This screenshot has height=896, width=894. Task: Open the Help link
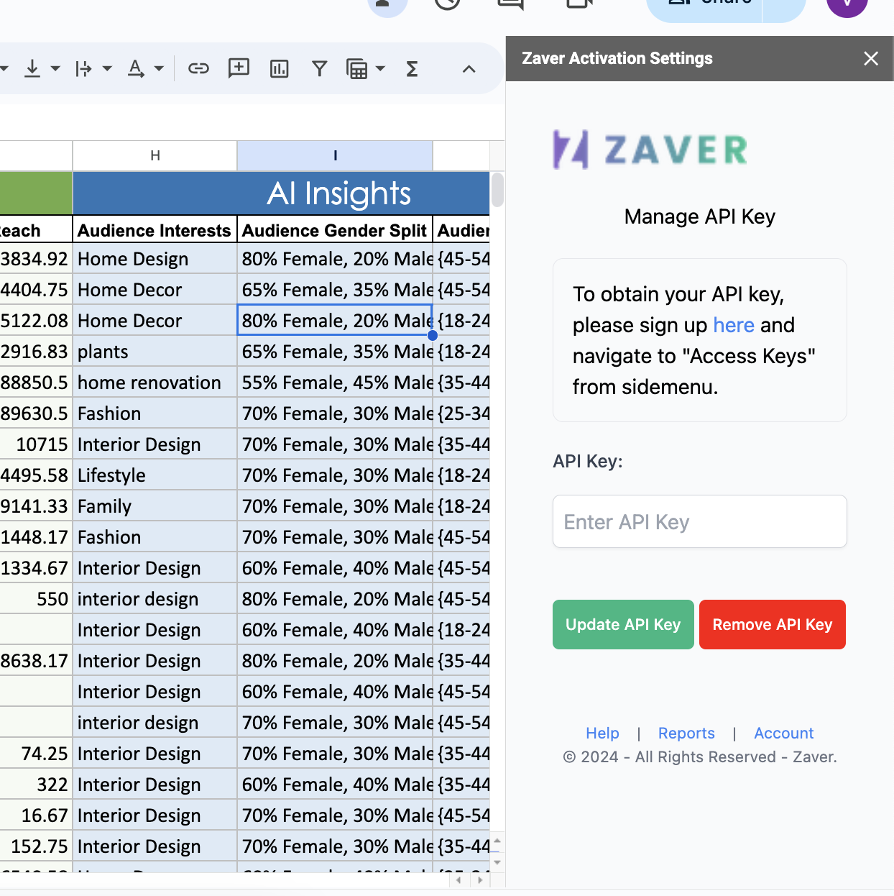point(602,733)
